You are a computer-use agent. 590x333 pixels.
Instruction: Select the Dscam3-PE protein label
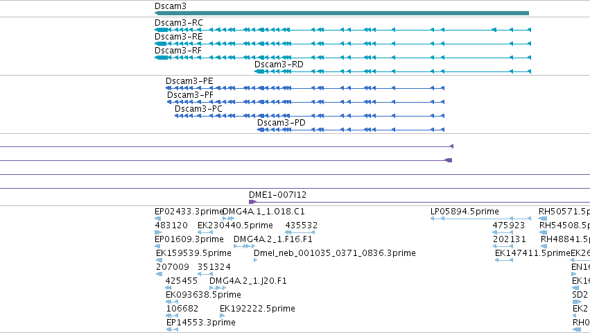189,81
